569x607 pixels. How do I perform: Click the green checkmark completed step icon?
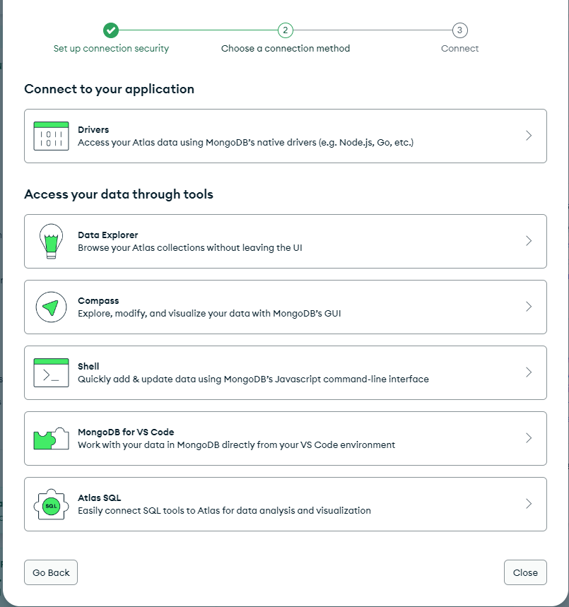coord(111,30)
